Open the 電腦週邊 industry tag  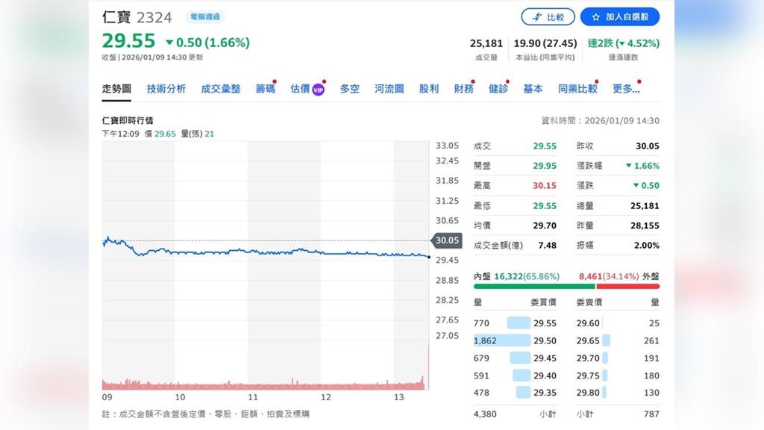(204, 17)
